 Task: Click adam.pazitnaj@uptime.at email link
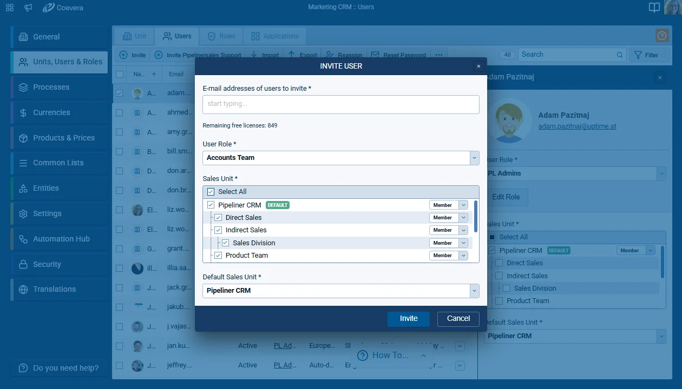click(x=577, y=126)
